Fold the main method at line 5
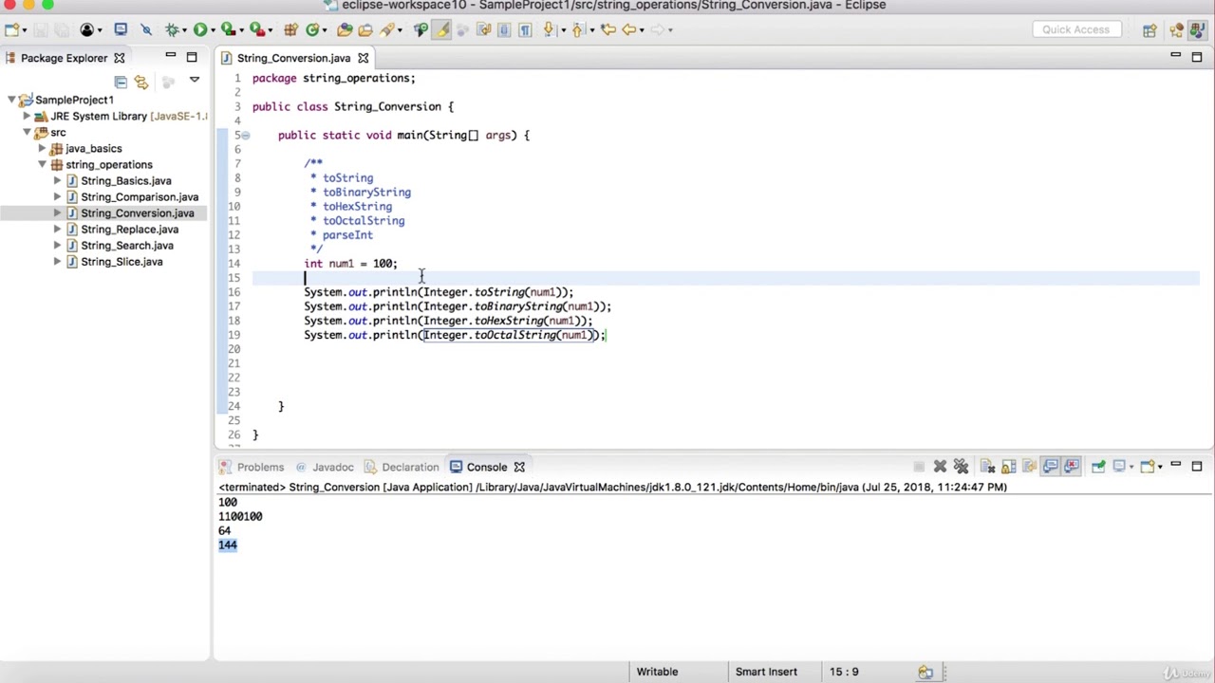The image size is (1215, 683). (x=245, y=135)
